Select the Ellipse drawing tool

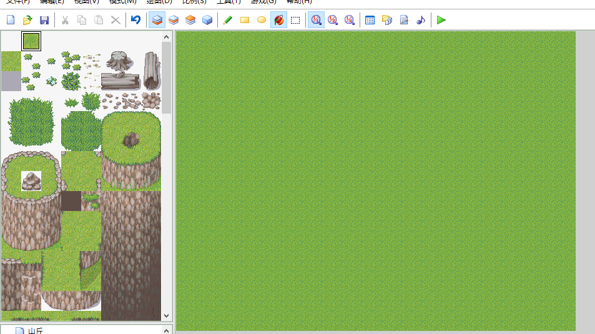coord(262,20)
